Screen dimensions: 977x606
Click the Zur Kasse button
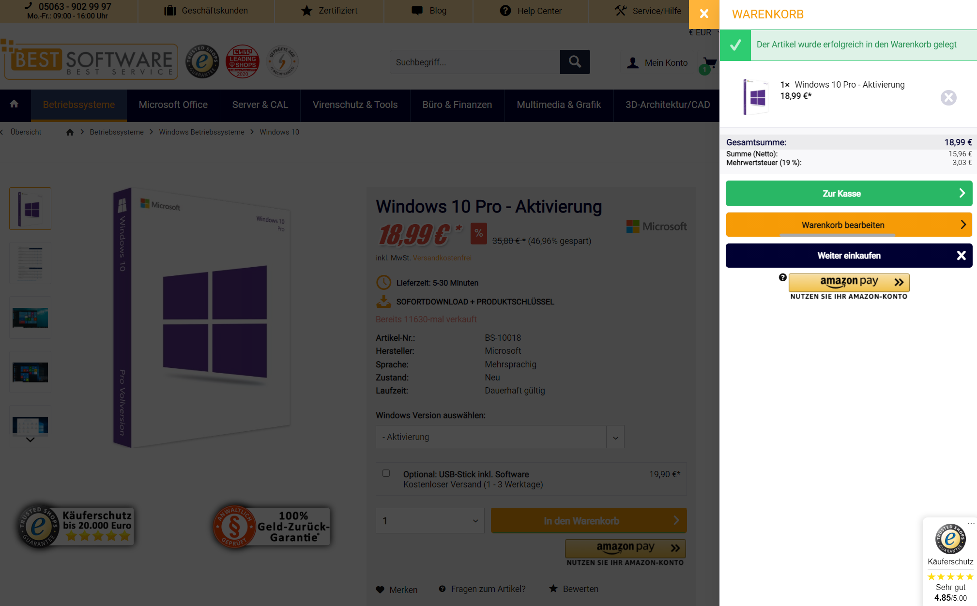coord(849,193)
